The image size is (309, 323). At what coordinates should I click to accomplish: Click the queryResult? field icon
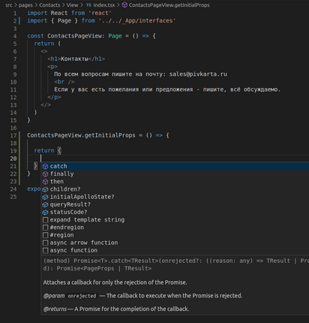[x=45, y=204]
